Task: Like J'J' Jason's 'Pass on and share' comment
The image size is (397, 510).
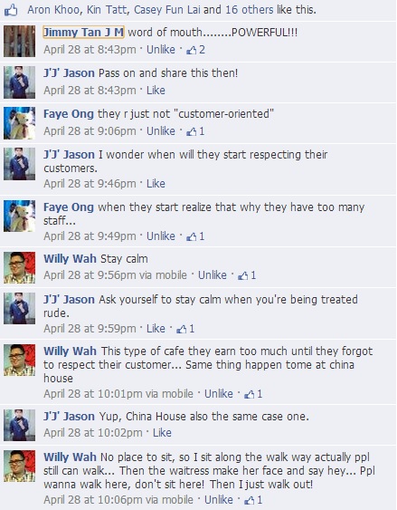Action: (x=156, y=91)
